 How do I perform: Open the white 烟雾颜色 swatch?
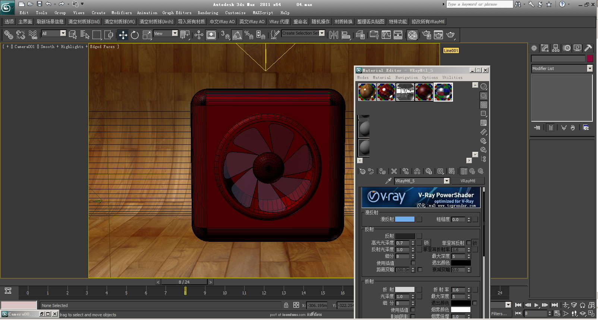[x=461, y=310]
